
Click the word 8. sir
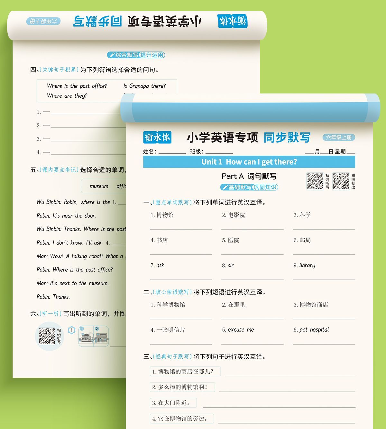[x=228, y=265]
